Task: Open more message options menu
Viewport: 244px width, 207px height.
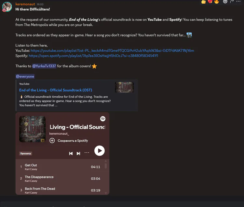Action: [238, 1]
